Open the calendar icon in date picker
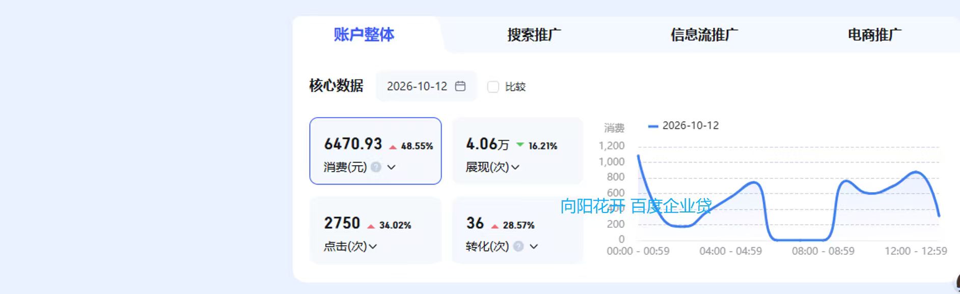The width and height of the screenshot is (960, 294). click(x=460, y=86)
